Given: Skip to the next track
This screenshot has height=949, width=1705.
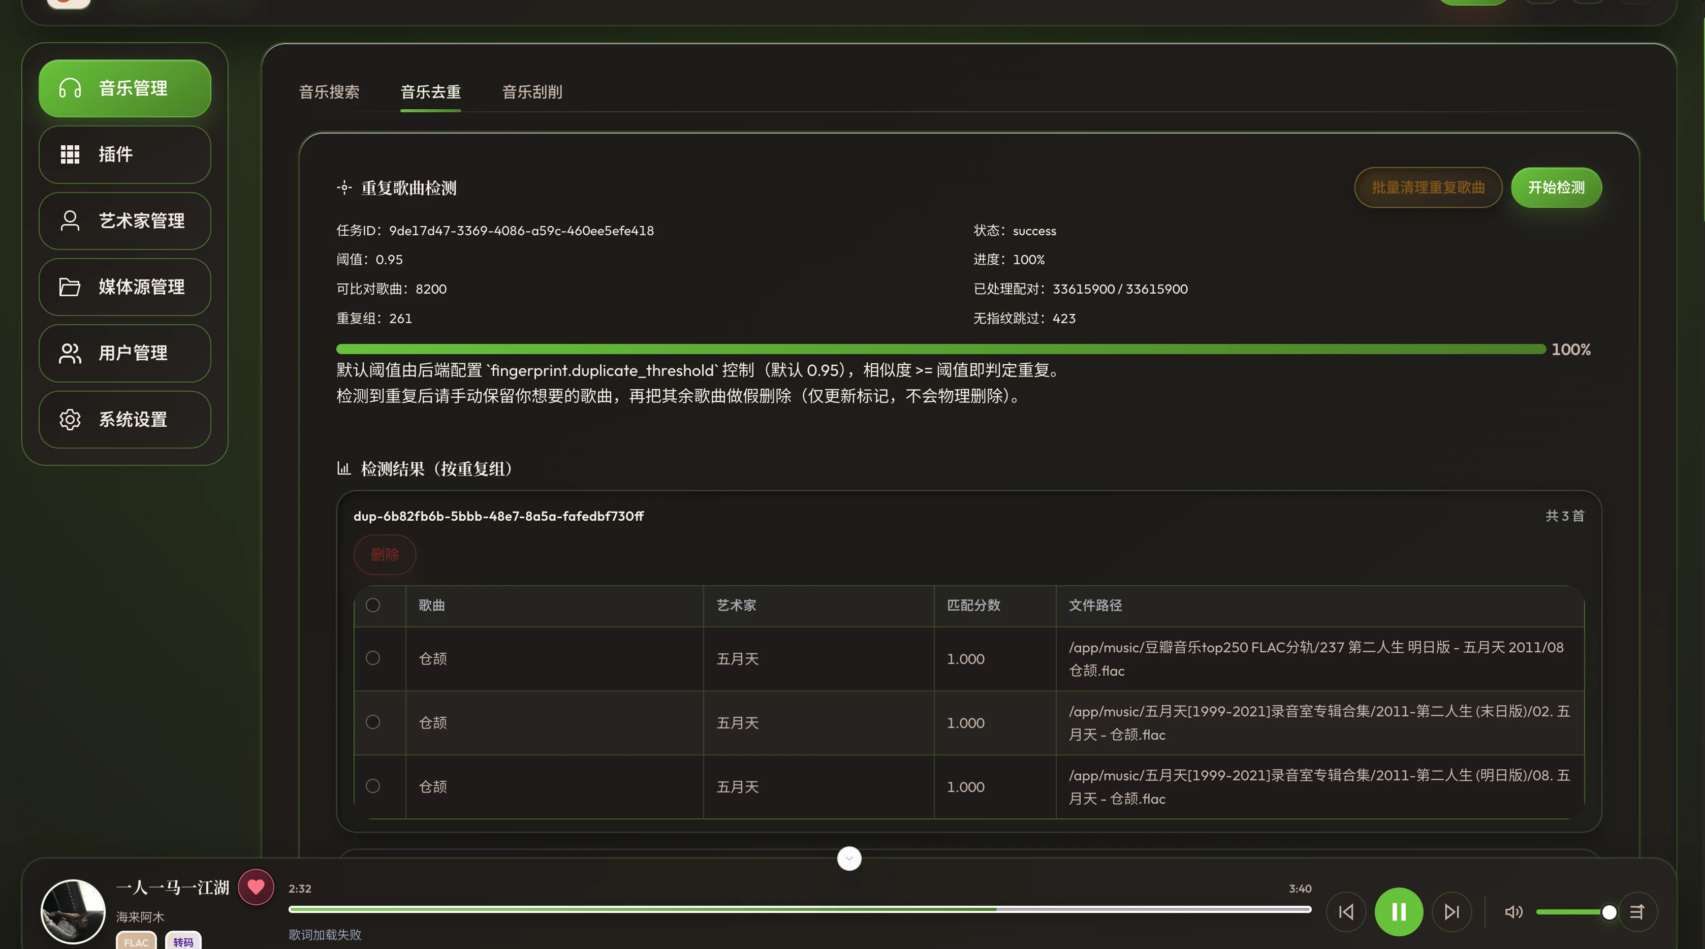Looking at the screenshot, I should click(x=1451, y=912).
